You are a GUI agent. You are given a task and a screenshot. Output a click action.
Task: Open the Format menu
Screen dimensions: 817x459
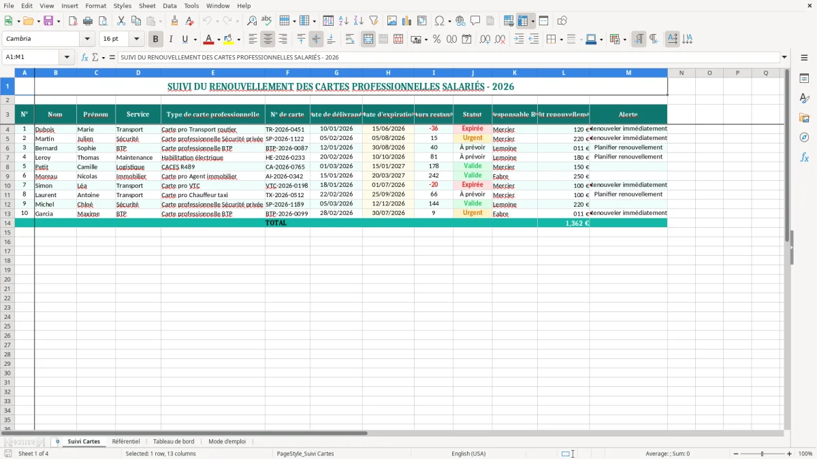click(95, 5)
